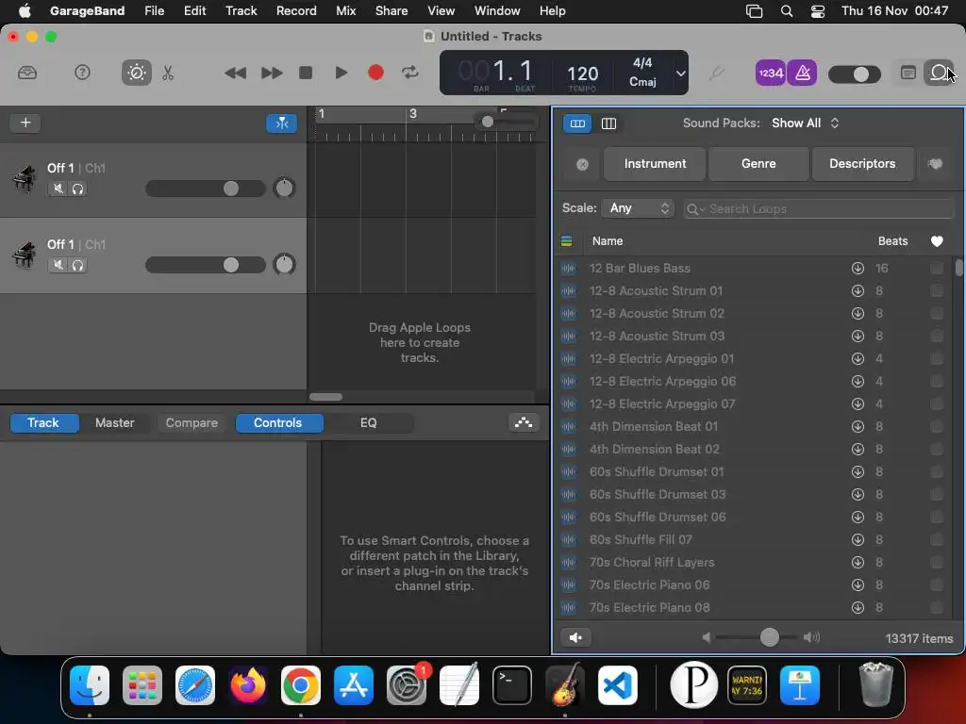The width and height of the screenshot is (966, 724).
Task: Select the second track's piano icon
Action: click(x=24, y=255)
